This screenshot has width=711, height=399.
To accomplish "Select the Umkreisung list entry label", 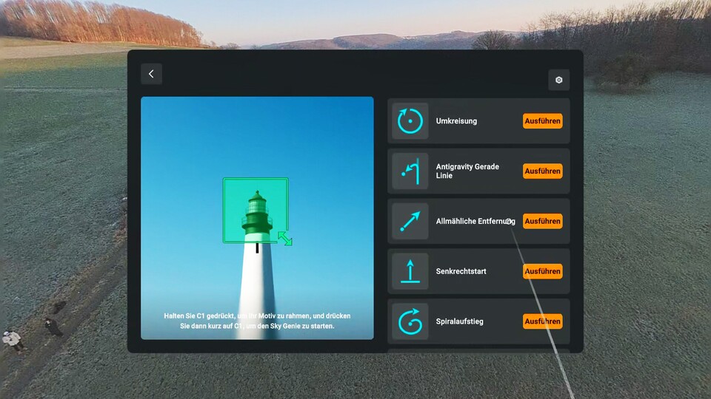I will tap(456, 121).
